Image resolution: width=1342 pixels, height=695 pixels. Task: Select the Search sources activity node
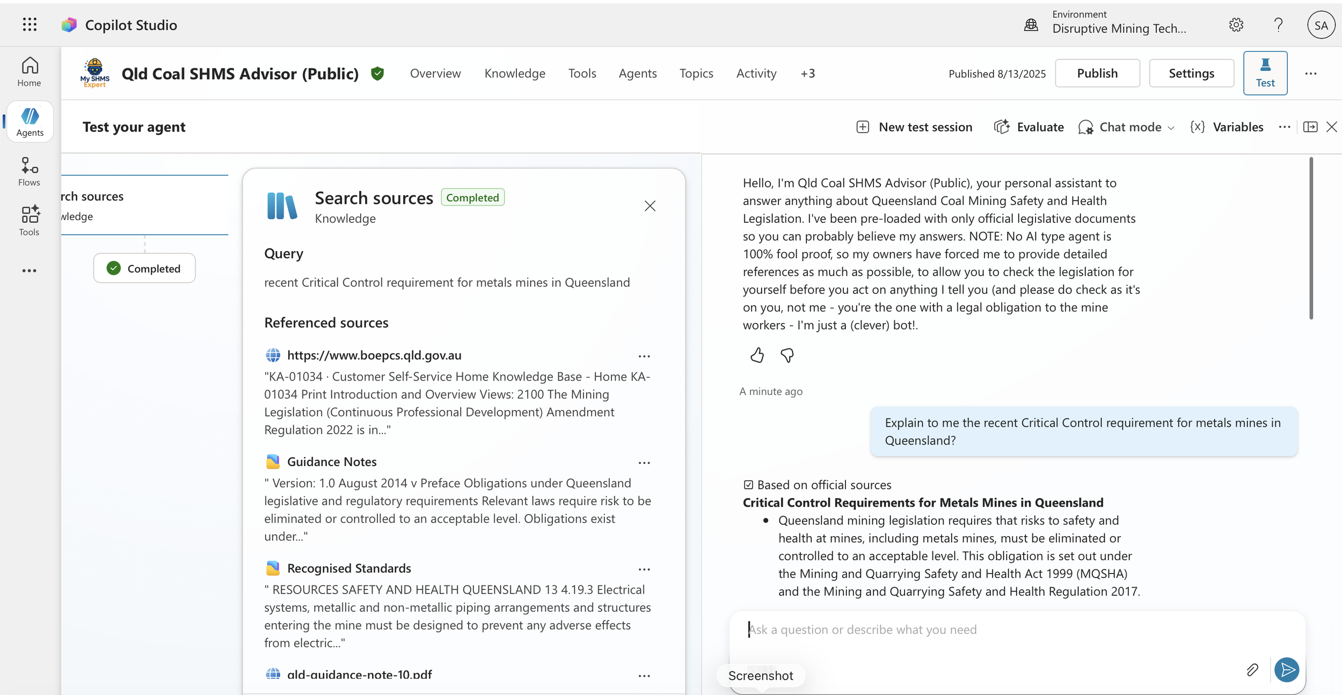(x=145, y=205)
